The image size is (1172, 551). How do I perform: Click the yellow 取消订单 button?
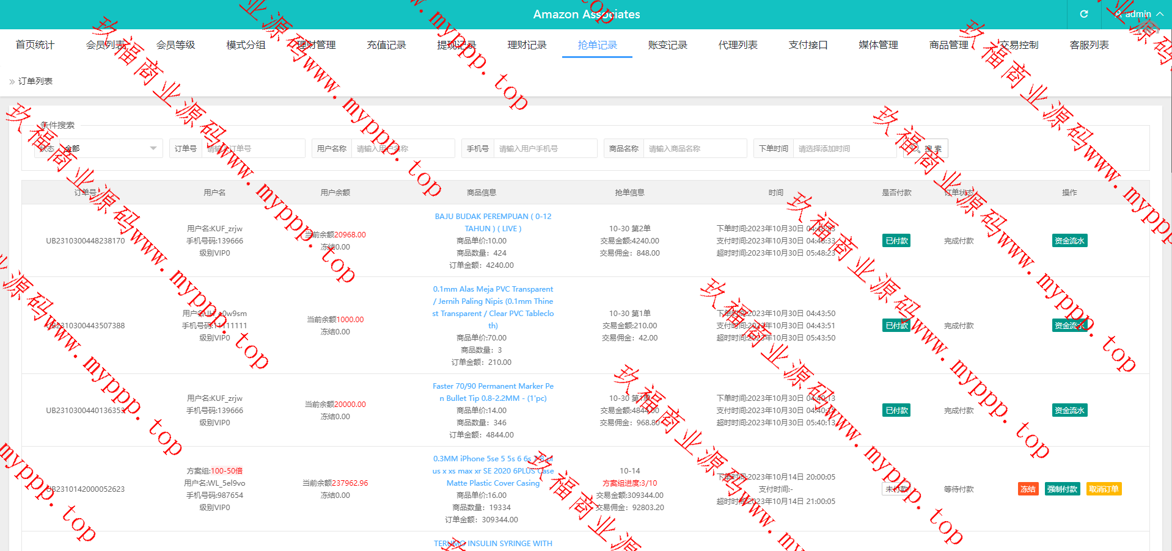[x=1104, y=489]
